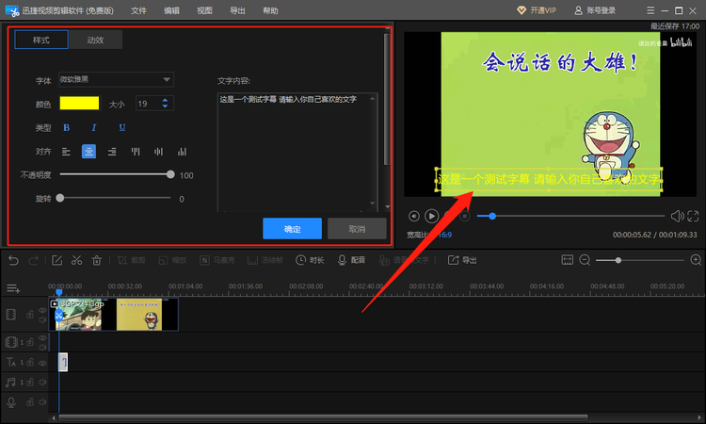This screenshot has width=706, height=424.
Task: Hide the main video track eye
Action: (42, 310)
